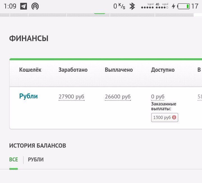Tap the battery indicator icon
The image size is (202, 183).
click(x=184, y=6)
